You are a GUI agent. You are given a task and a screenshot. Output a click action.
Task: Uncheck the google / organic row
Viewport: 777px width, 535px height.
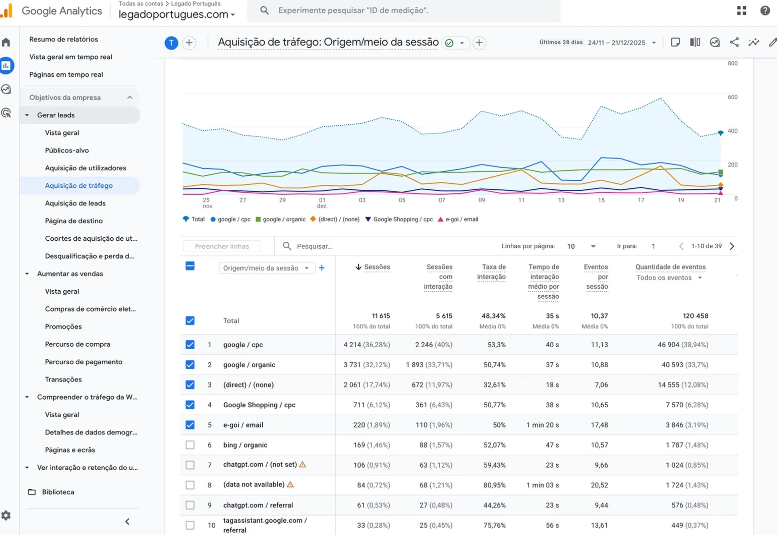pyautogui.click(x=190, y=365)
